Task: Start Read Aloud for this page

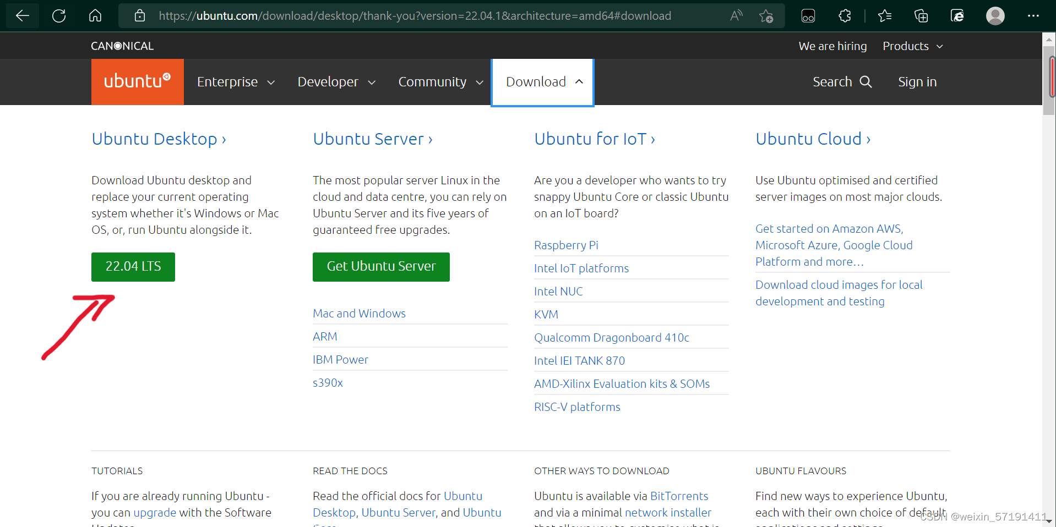Action: tap(736, 15)
